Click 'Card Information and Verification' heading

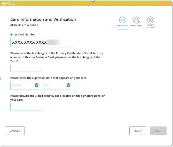tap(43, 19)
